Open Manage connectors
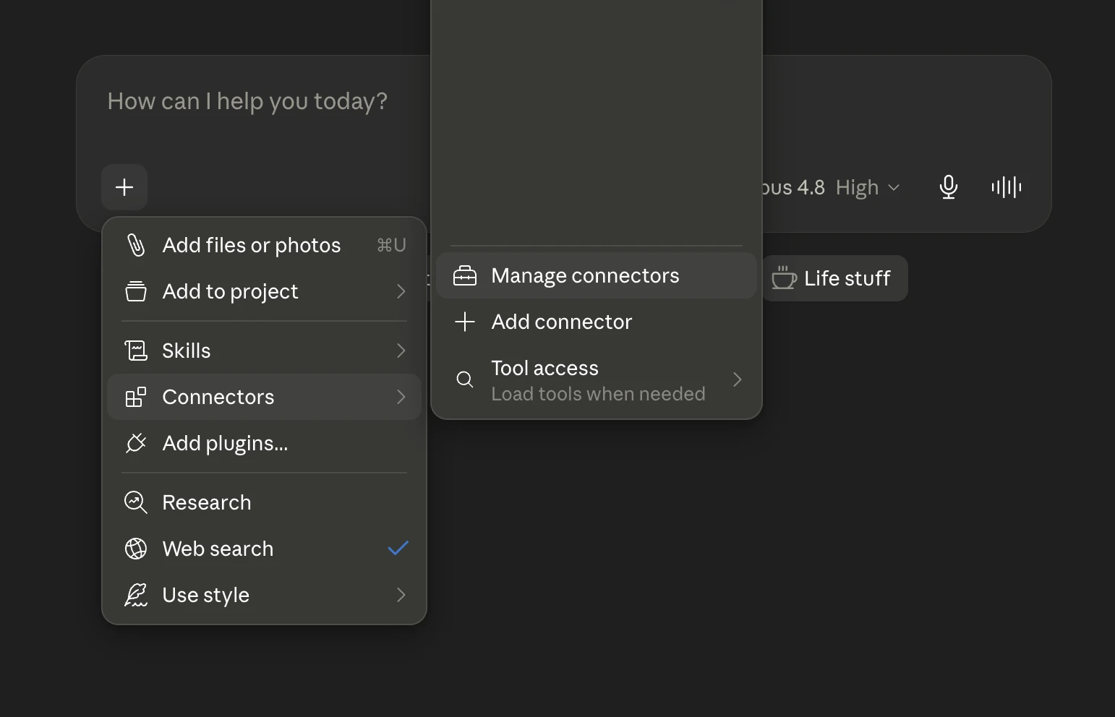The image size is (1115, 717). coord(597,275)
